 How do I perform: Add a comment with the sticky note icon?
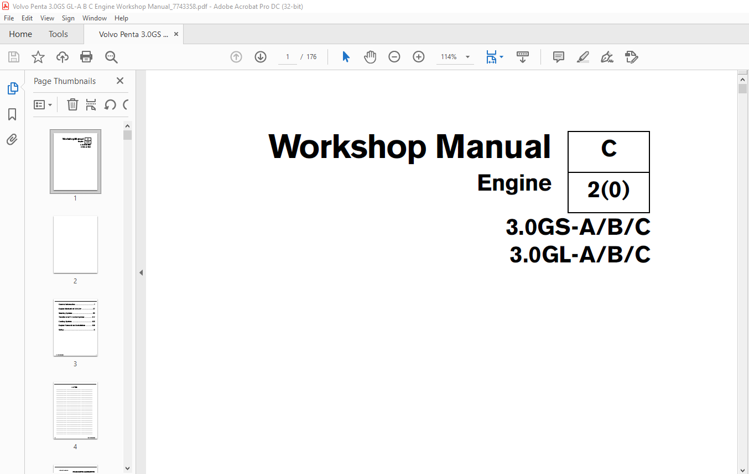point(559,57)
